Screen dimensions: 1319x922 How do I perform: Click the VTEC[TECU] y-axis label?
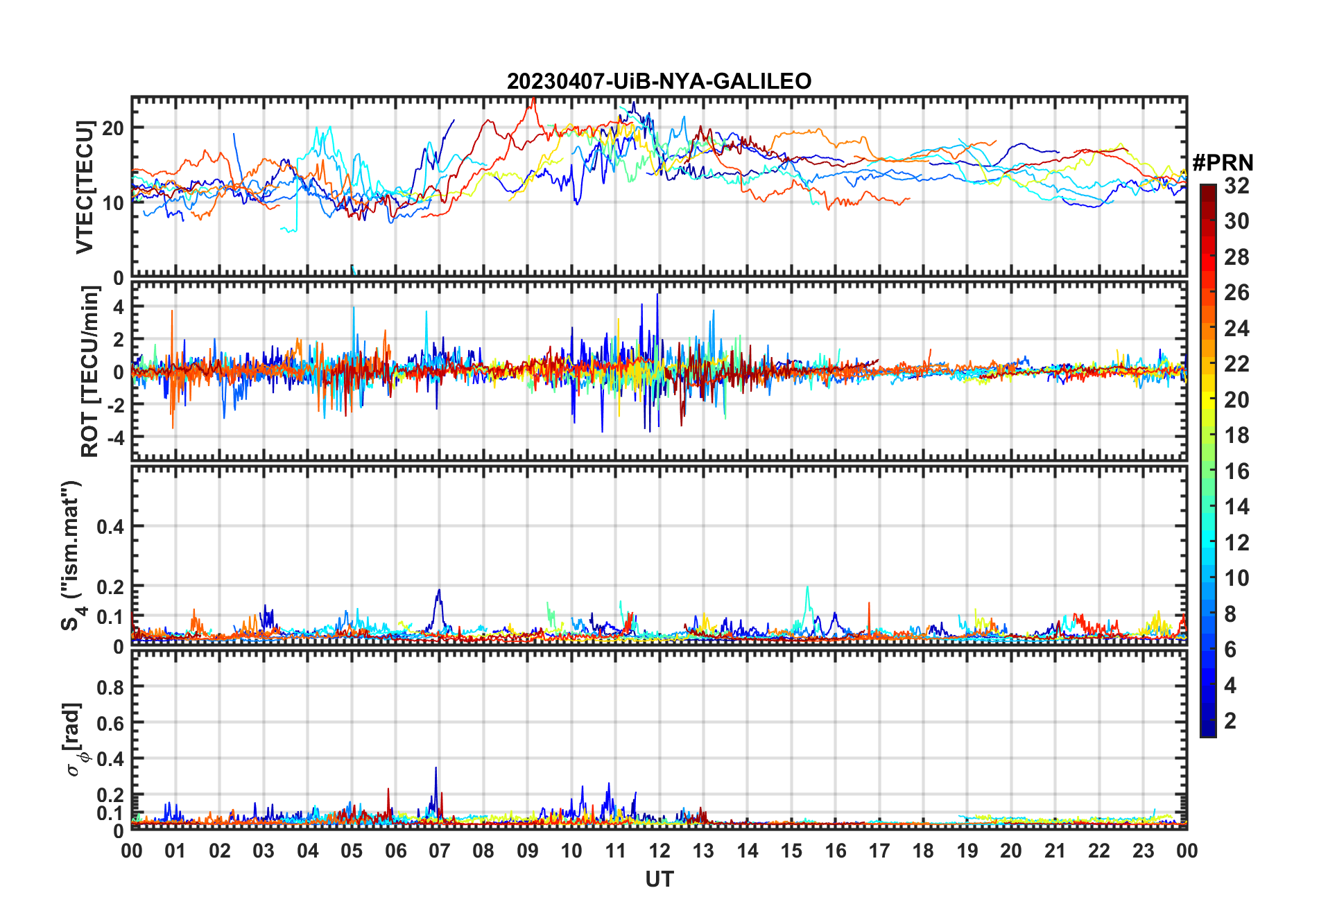pos(85,187)
